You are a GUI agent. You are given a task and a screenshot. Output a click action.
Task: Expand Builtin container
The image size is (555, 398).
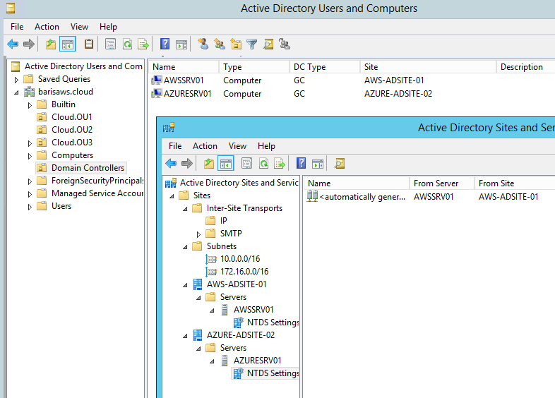[30, 105]
